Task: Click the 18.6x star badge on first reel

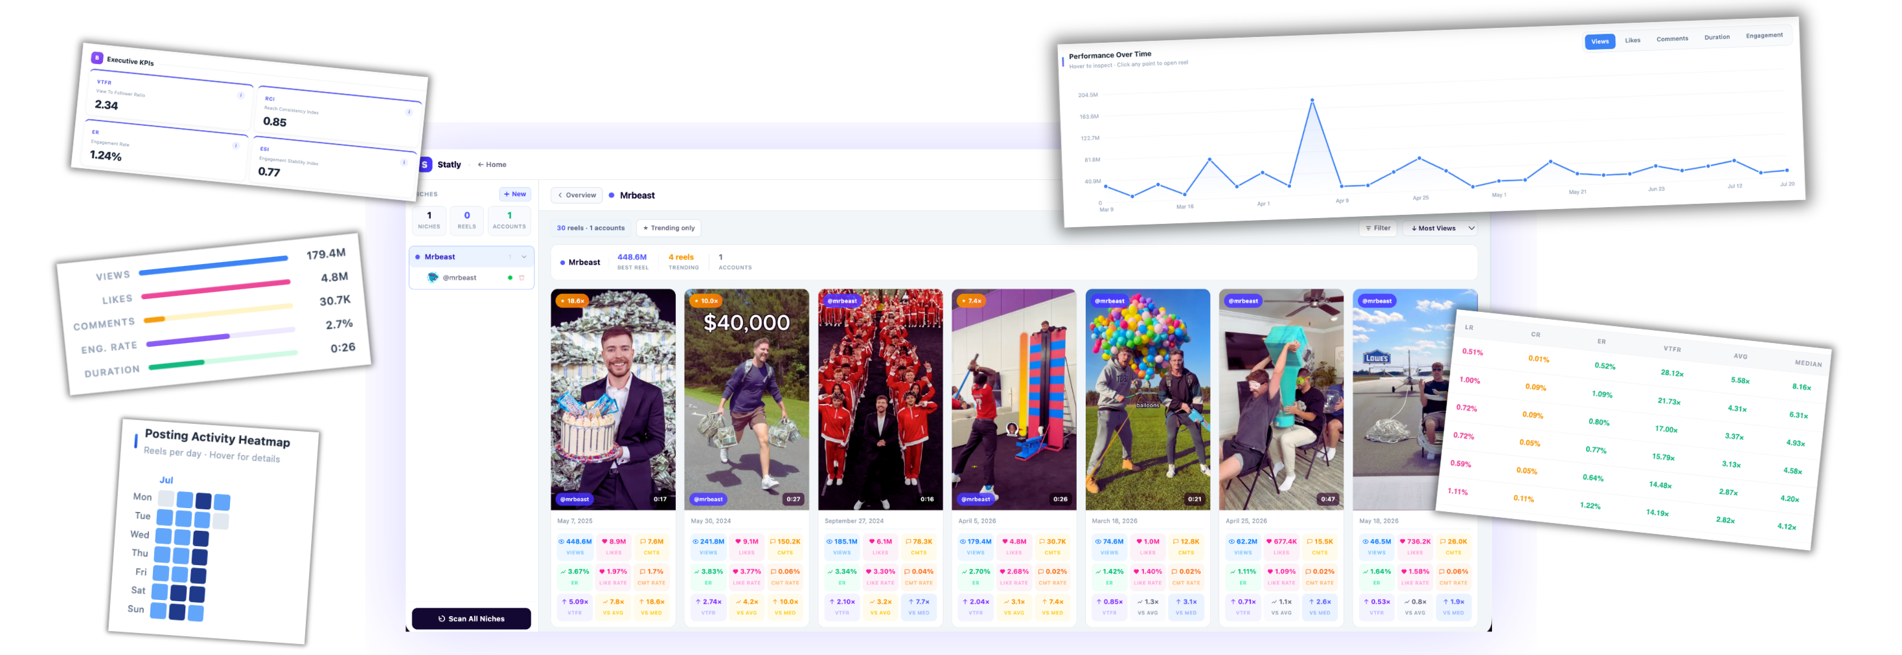Action: 572,301
